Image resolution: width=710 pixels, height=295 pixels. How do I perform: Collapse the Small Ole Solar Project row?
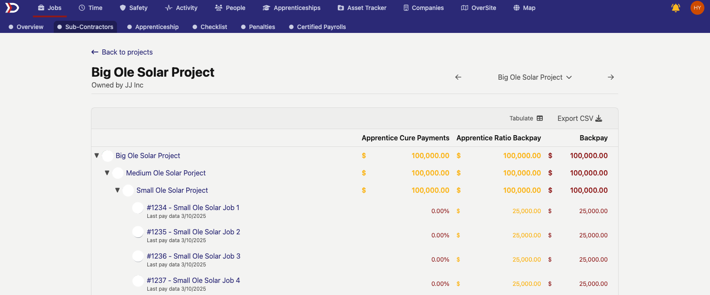[x=117, y=190]
